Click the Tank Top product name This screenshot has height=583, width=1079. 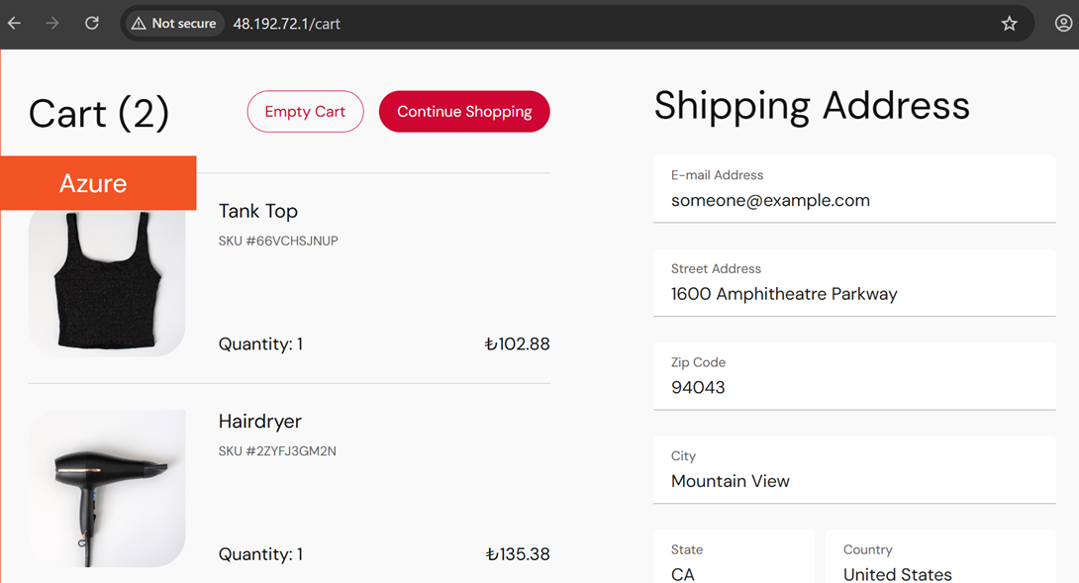pos(258,211)
